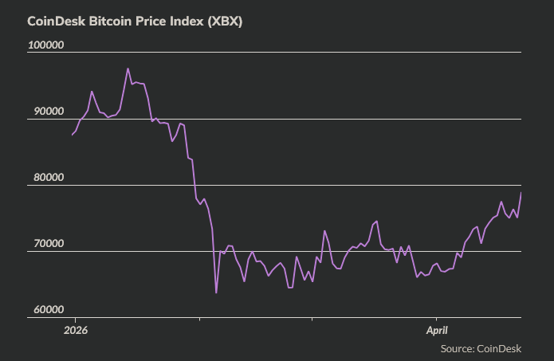This screenshot has height=361, width=554.
Task: Select the 70000 y-axis label
Action: click(46, 244)
